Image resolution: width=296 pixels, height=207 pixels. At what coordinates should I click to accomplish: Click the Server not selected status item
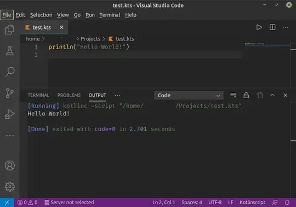(69, 203)
